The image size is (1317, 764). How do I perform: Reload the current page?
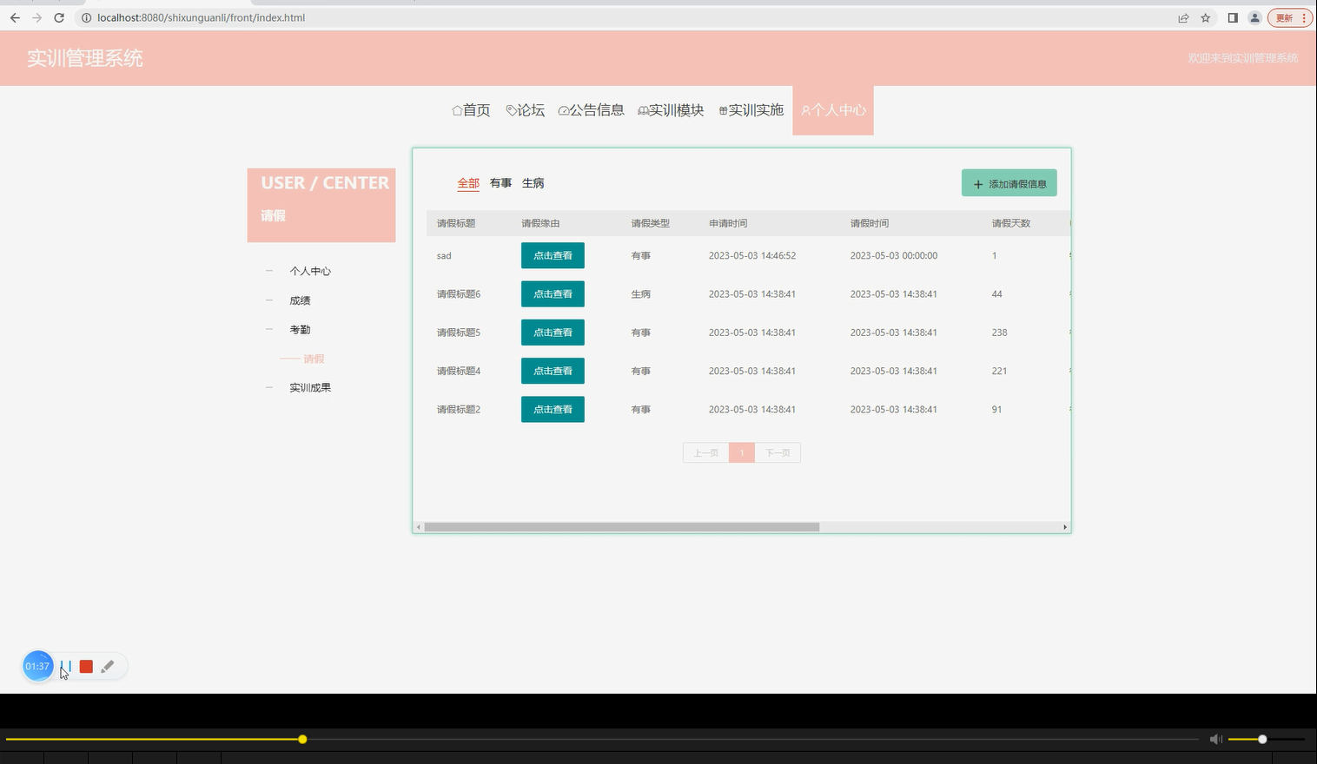[59, 17]
